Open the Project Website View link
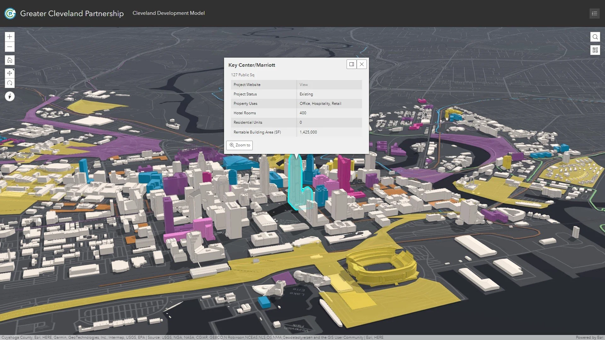605x340 pixels. pyautogui.click(x=303, y=85)
